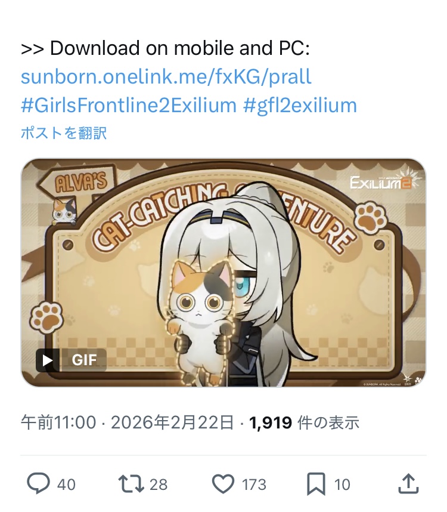Open the Cat-Catching Adventure GIF image
This screenshot has width=447, height=512.
coord(223,273)
